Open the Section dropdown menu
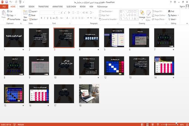The image size is (189, 126). 33,19
